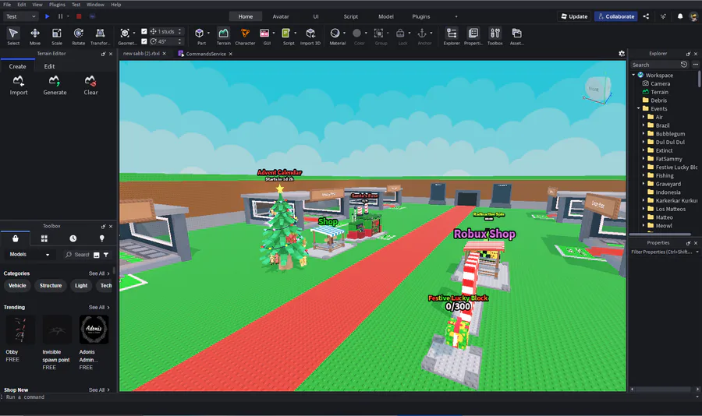Click the GUI insert icon
702x416 pixels.
(x=265, y=33)
